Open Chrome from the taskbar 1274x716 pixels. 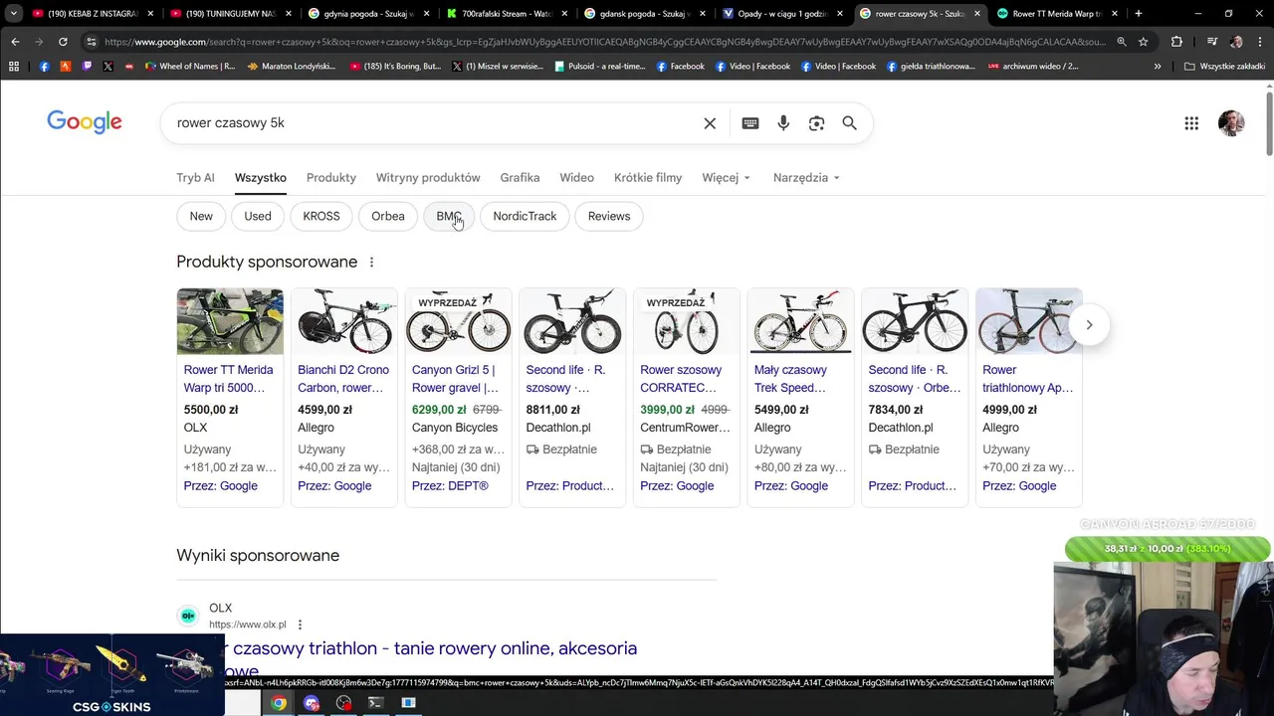click(279, 703)
